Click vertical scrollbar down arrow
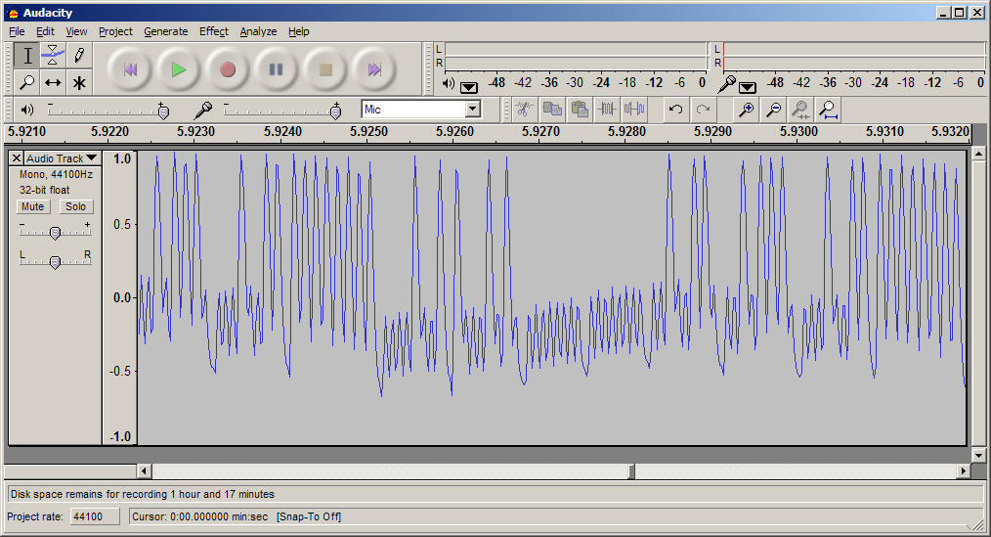The height and width of the screenshot is (537, 991). (x=978, y=455)
